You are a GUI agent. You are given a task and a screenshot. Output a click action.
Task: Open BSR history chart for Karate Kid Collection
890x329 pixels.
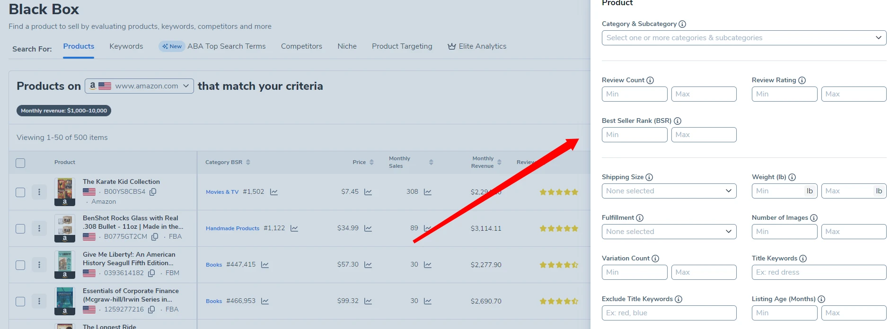click(273, 192)
